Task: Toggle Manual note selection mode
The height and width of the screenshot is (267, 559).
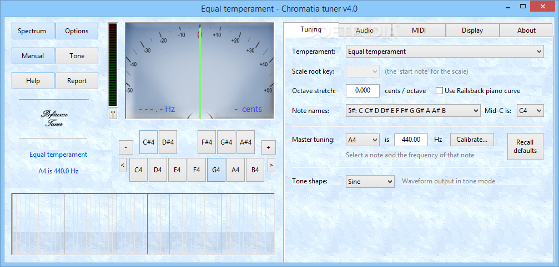Action: pyautogui.click(x=33, y=56)
